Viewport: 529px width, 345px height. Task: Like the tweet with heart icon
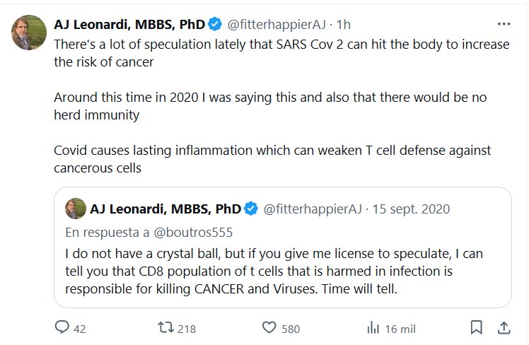pyautogui.click(x=269, y=328)
